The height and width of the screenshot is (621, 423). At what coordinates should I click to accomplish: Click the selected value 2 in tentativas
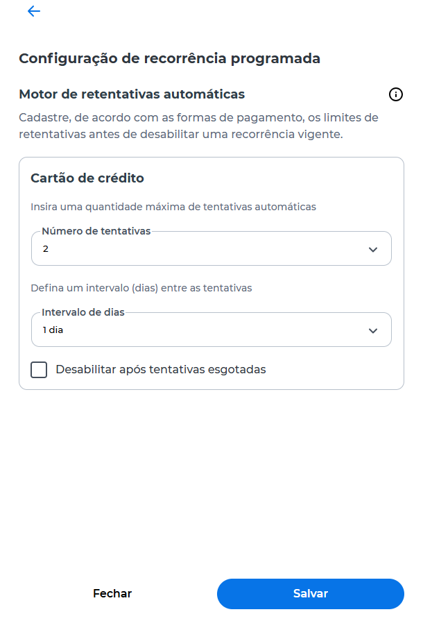(46, 248)
